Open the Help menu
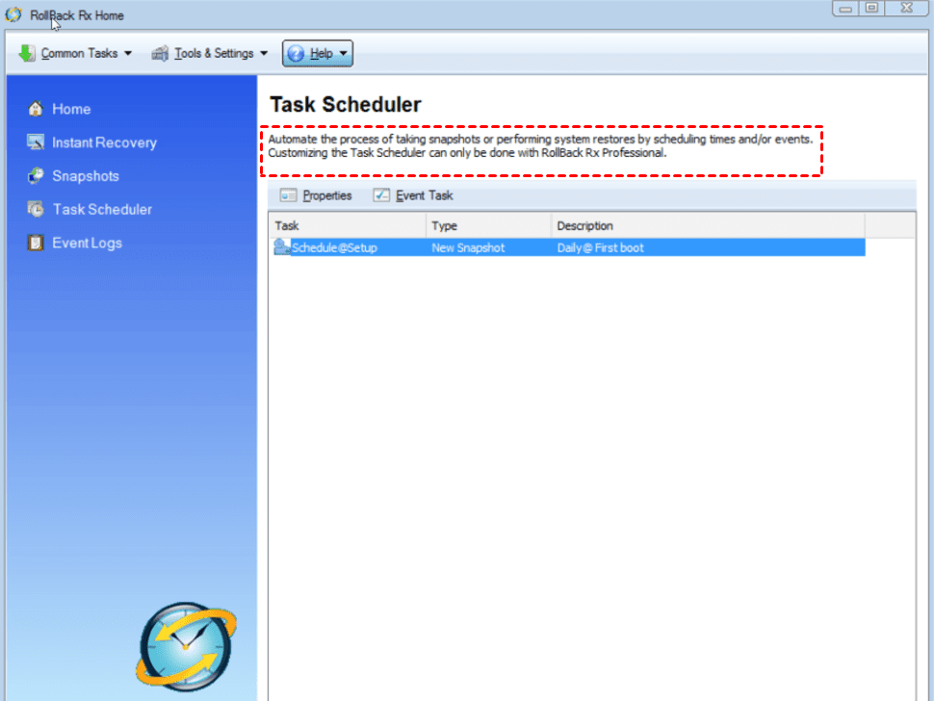 [318, 54]
